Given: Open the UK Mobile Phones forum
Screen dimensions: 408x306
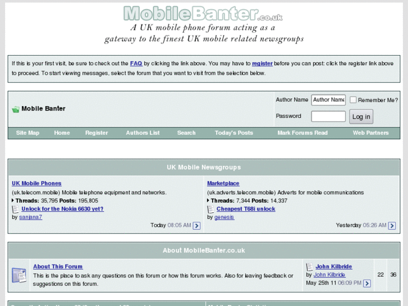Looking at the screenshot, I should coord(36,184).
